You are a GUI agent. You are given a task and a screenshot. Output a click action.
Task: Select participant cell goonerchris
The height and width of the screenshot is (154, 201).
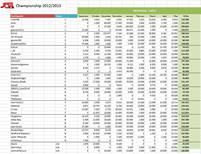point(17,30)
